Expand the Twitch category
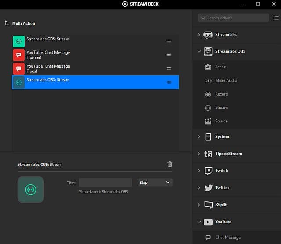281x244 pixels. [199, 171]
